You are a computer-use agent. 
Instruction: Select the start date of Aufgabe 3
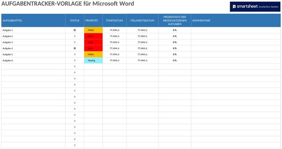click(115, 42)
